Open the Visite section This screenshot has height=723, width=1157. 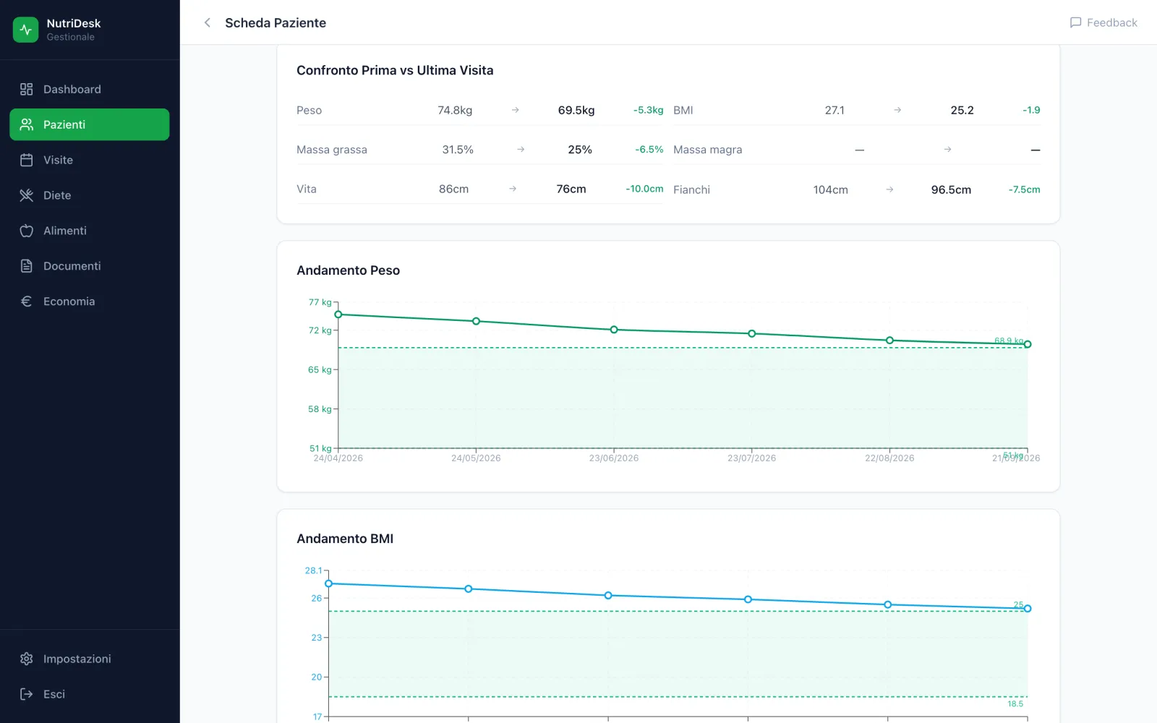[90, 160]
